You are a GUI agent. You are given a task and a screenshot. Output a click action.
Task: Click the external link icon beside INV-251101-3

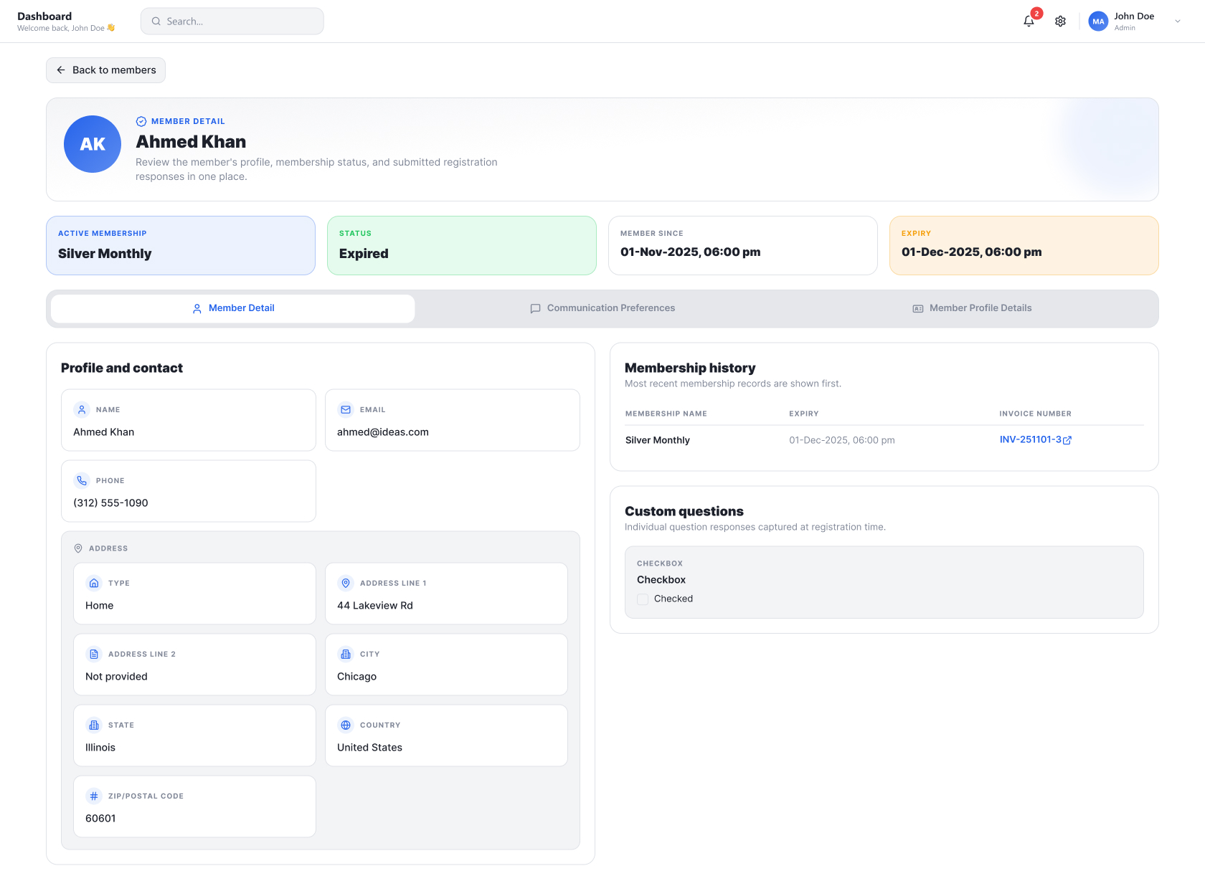[x=1067, y=440]
